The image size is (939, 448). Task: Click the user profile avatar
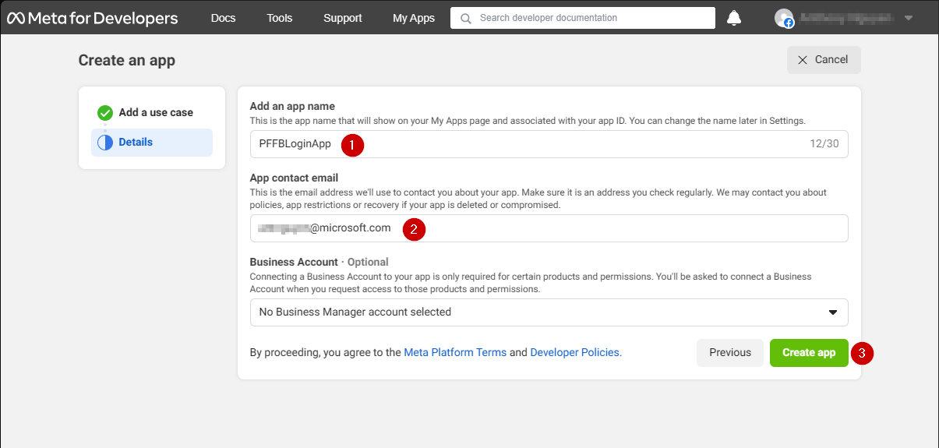[784, 18]
